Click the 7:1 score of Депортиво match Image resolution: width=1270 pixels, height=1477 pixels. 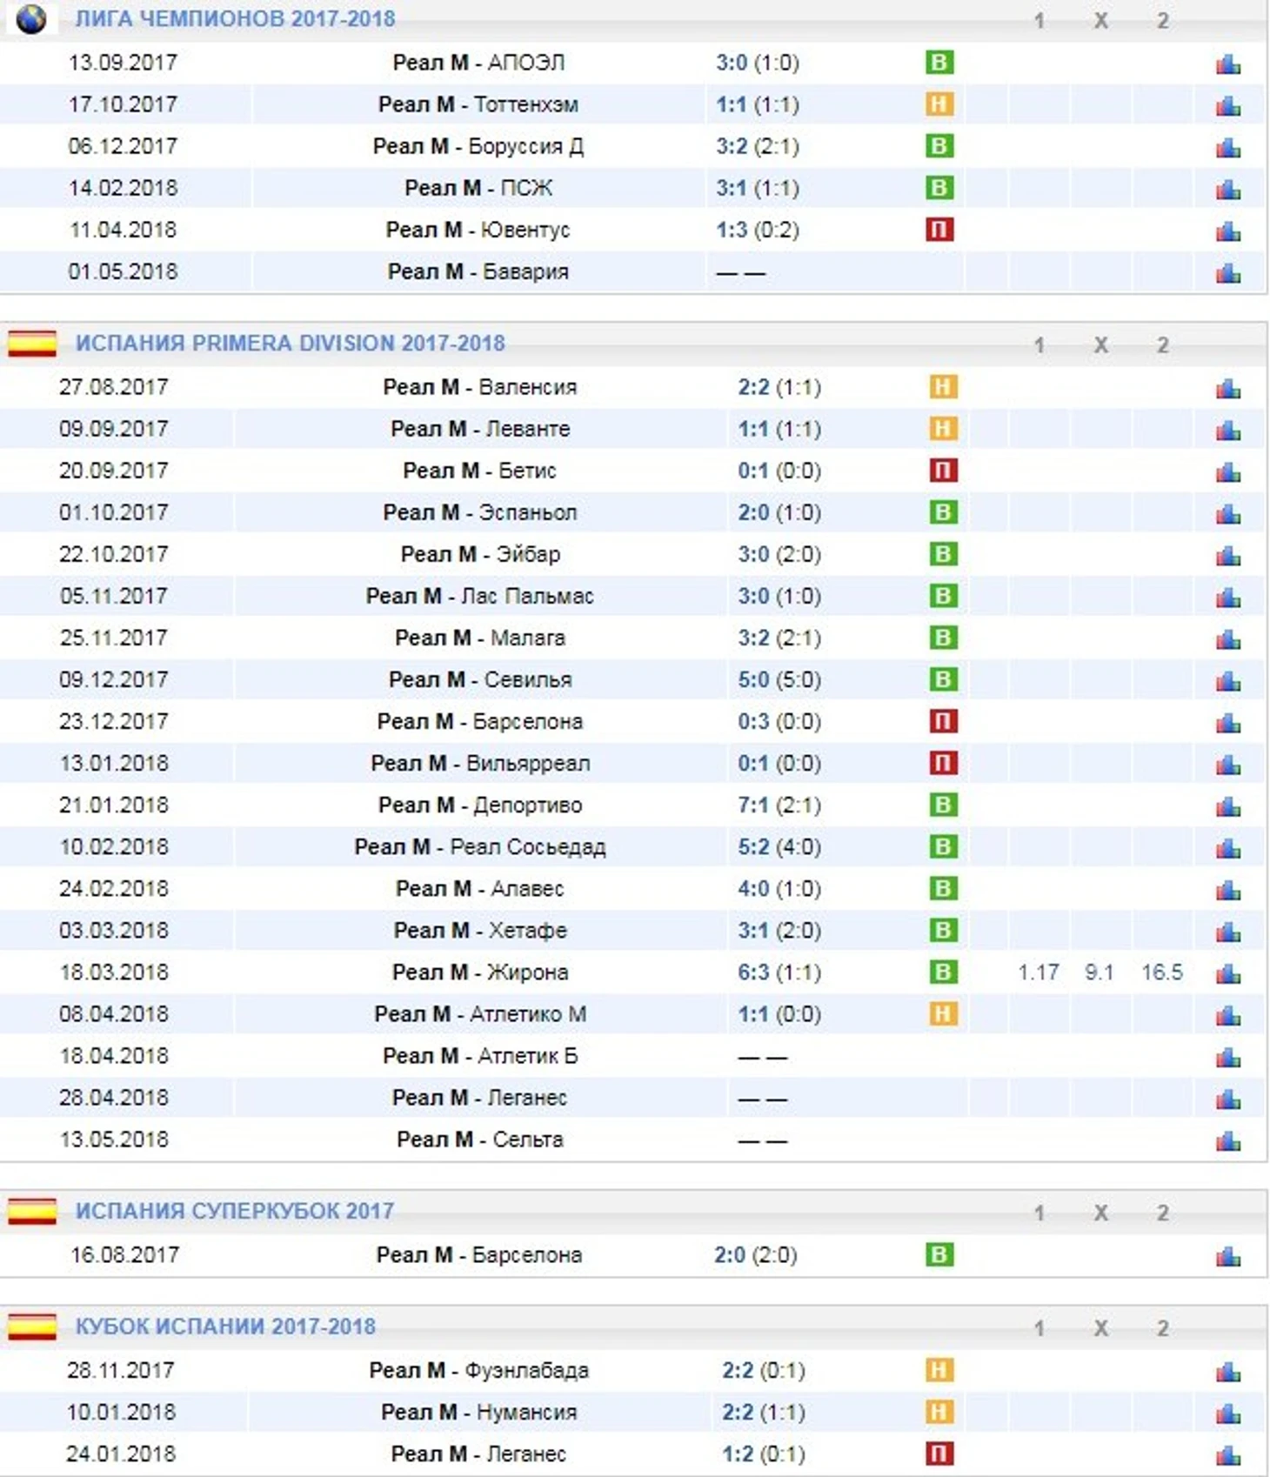[753, 805]
